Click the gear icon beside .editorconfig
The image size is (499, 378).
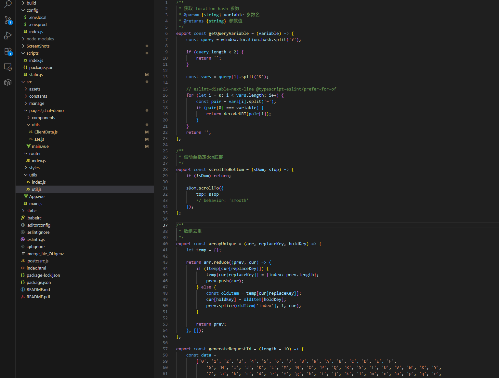click(23, 225)
